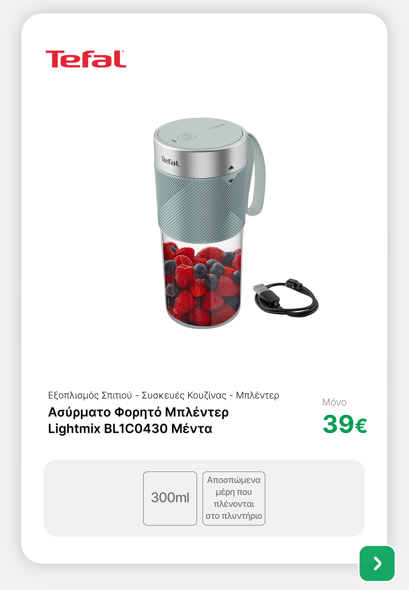409x590 pixels.
Task: Select the dishwasher-safe detachable parts badge
Action: click(234, 498)
